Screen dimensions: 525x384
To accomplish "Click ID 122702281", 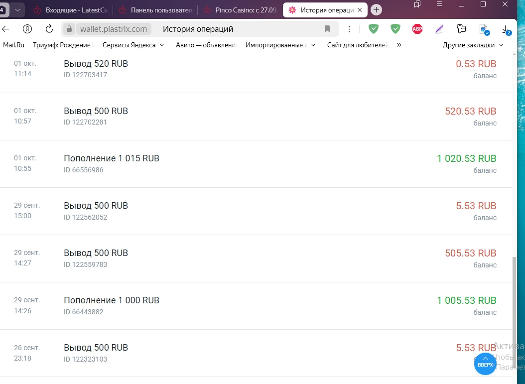I will (x=85, y=122).
